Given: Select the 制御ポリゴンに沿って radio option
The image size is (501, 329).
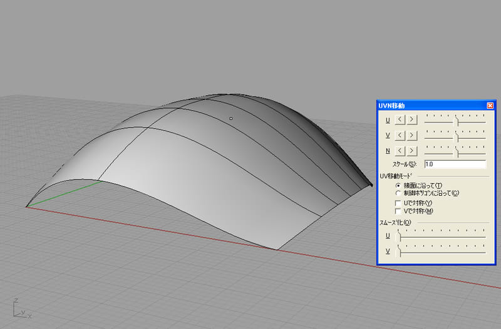Looking at the screenshot, I should 398,193.
